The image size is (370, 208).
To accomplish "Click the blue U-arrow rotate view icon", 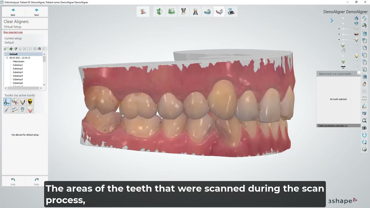I will point(365,135).
